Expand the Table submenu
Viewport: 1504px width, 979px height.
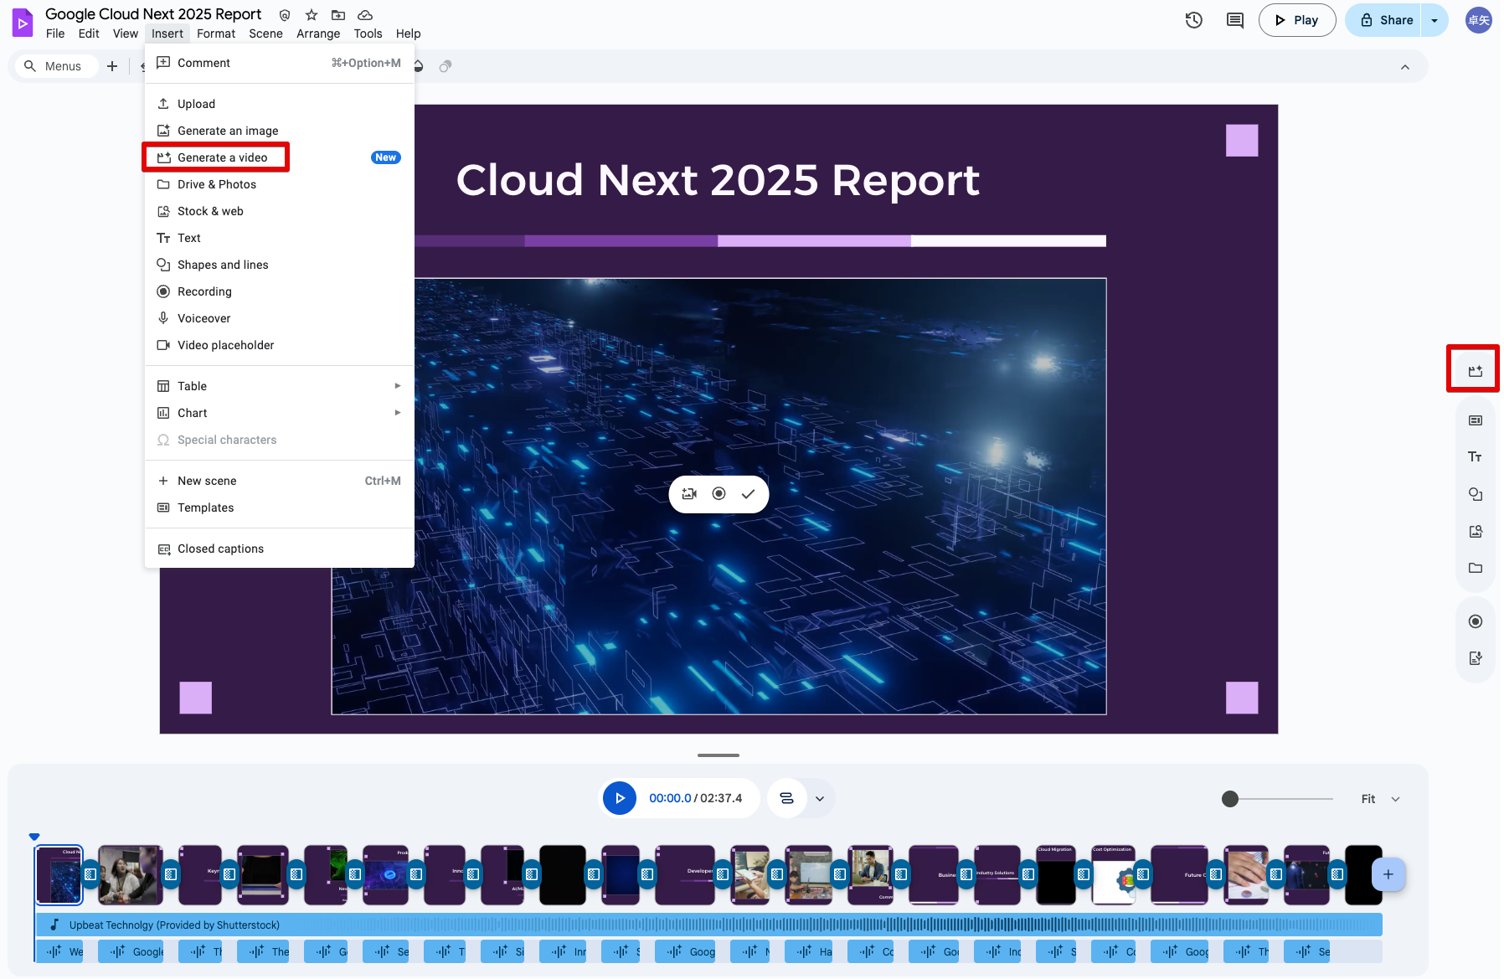(x=397, y=386)
